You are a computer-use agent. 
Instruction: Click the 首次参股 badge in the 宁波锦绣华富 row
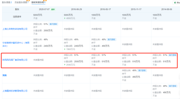click(111, 39)
